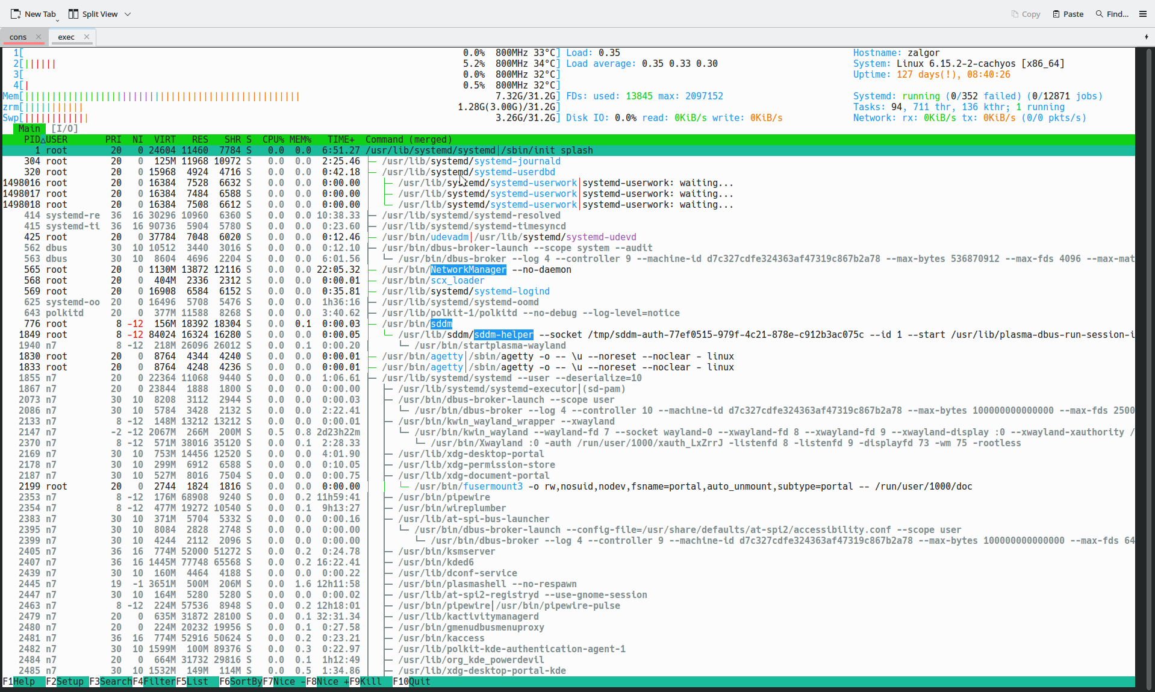Click the Command (merged) column header

pyautogui.click(x=409, y=140)
